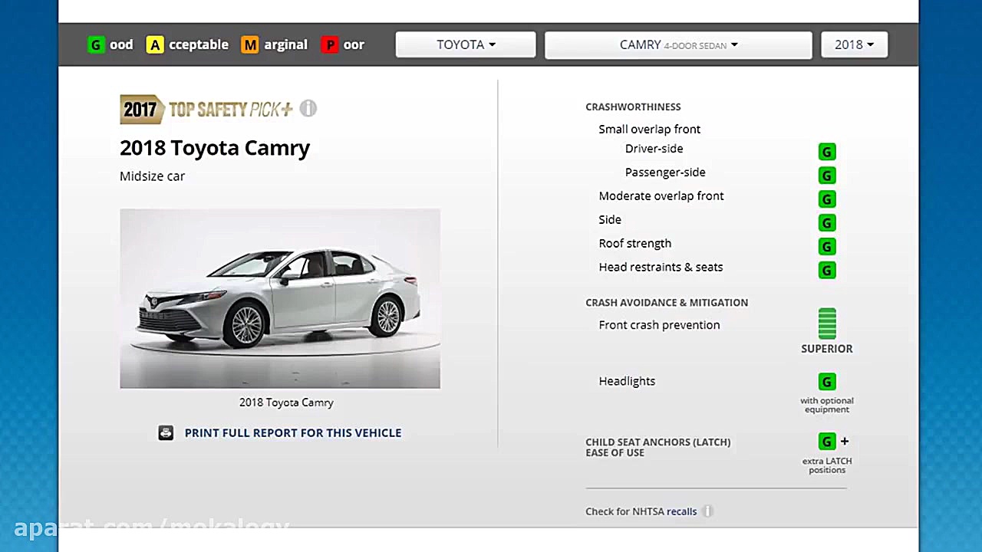Open the Top Safety Pick info icon

(308, 109)
